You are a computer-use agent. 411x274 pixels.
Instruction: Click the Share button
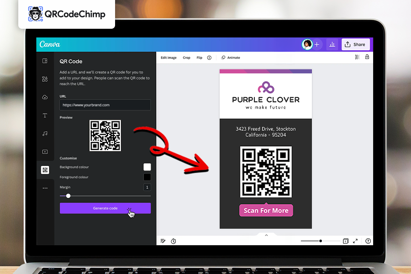click(x=355, y=44)
